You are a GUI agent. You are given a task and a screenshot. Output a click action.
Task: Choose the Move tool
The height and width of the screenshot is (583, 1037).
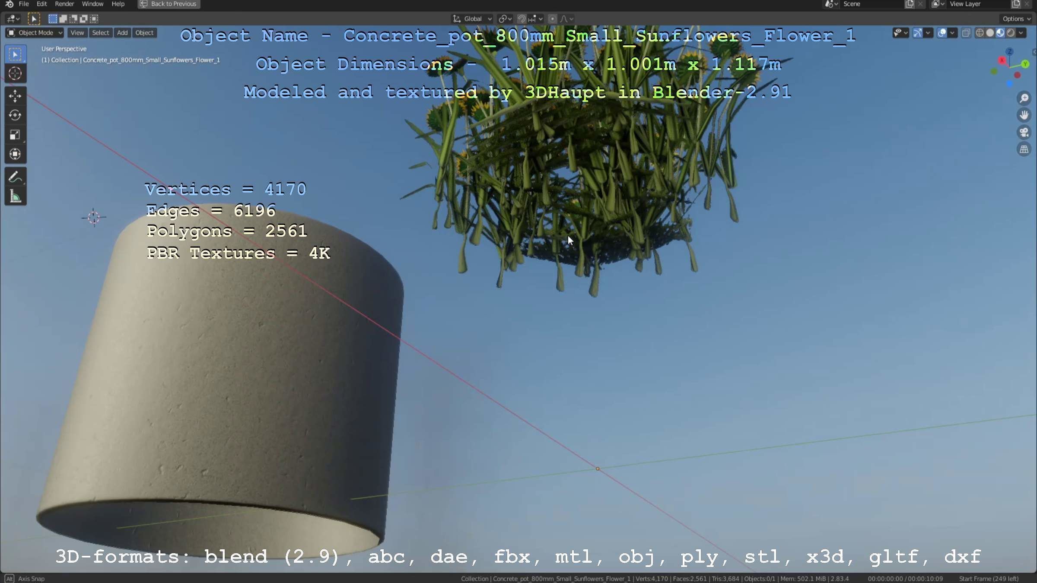coord(15,96)
